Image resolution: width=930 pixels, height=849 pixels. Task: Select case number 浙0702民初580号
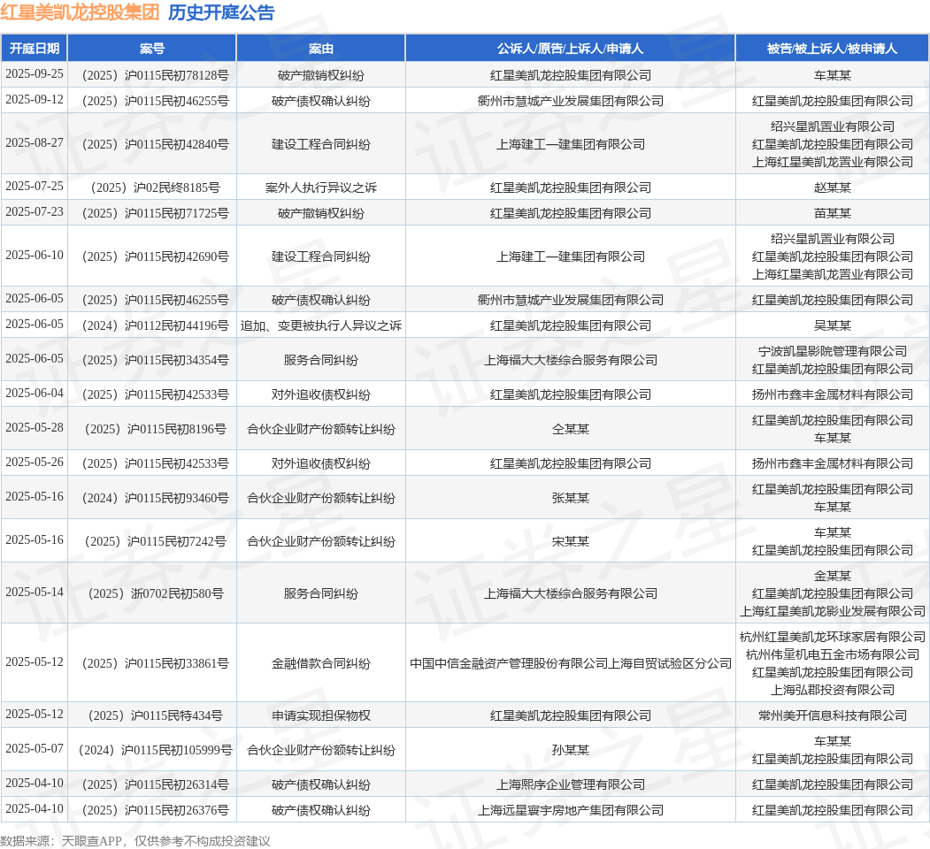[x=156, y=593]
